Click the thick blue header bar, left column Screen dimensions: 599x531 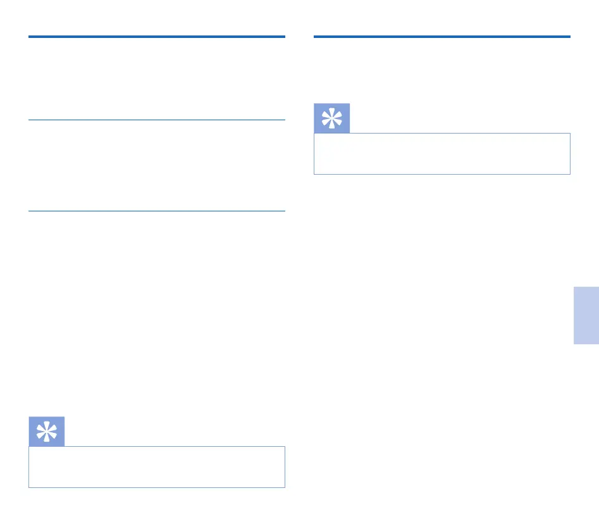point(156,37)
